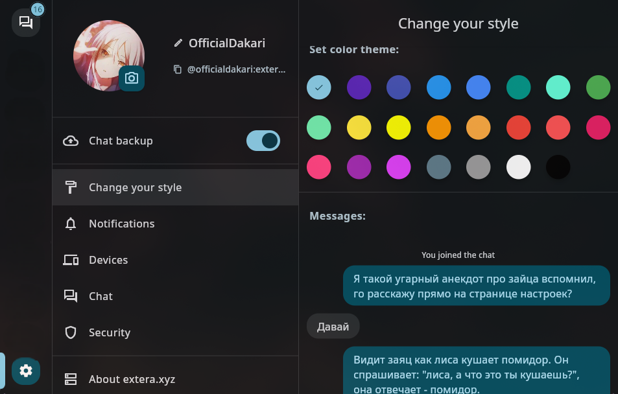This screenshot has width=618, height=394.
Task: Click the bell icon for Notifications
Action: pos(71,224)
